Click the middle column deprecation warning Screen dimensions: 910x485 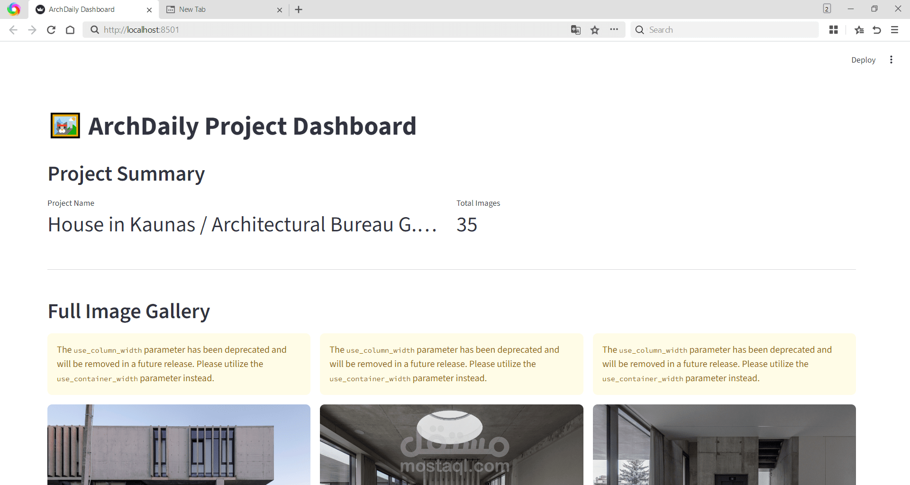451,364
